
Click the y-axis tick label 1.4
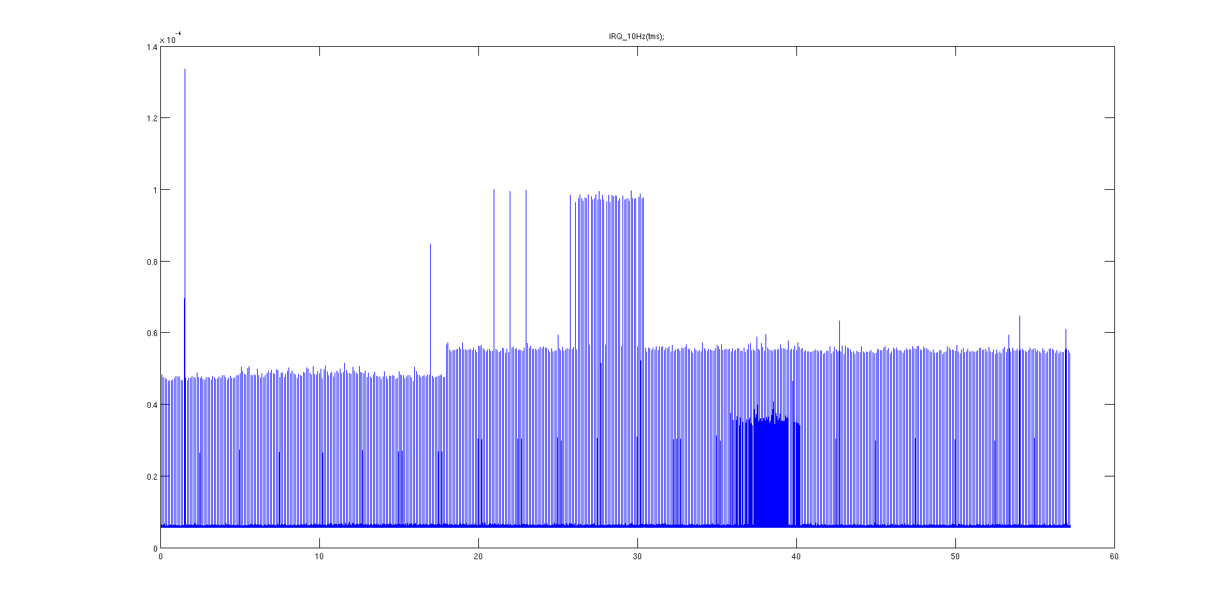(x=152, y=47)
